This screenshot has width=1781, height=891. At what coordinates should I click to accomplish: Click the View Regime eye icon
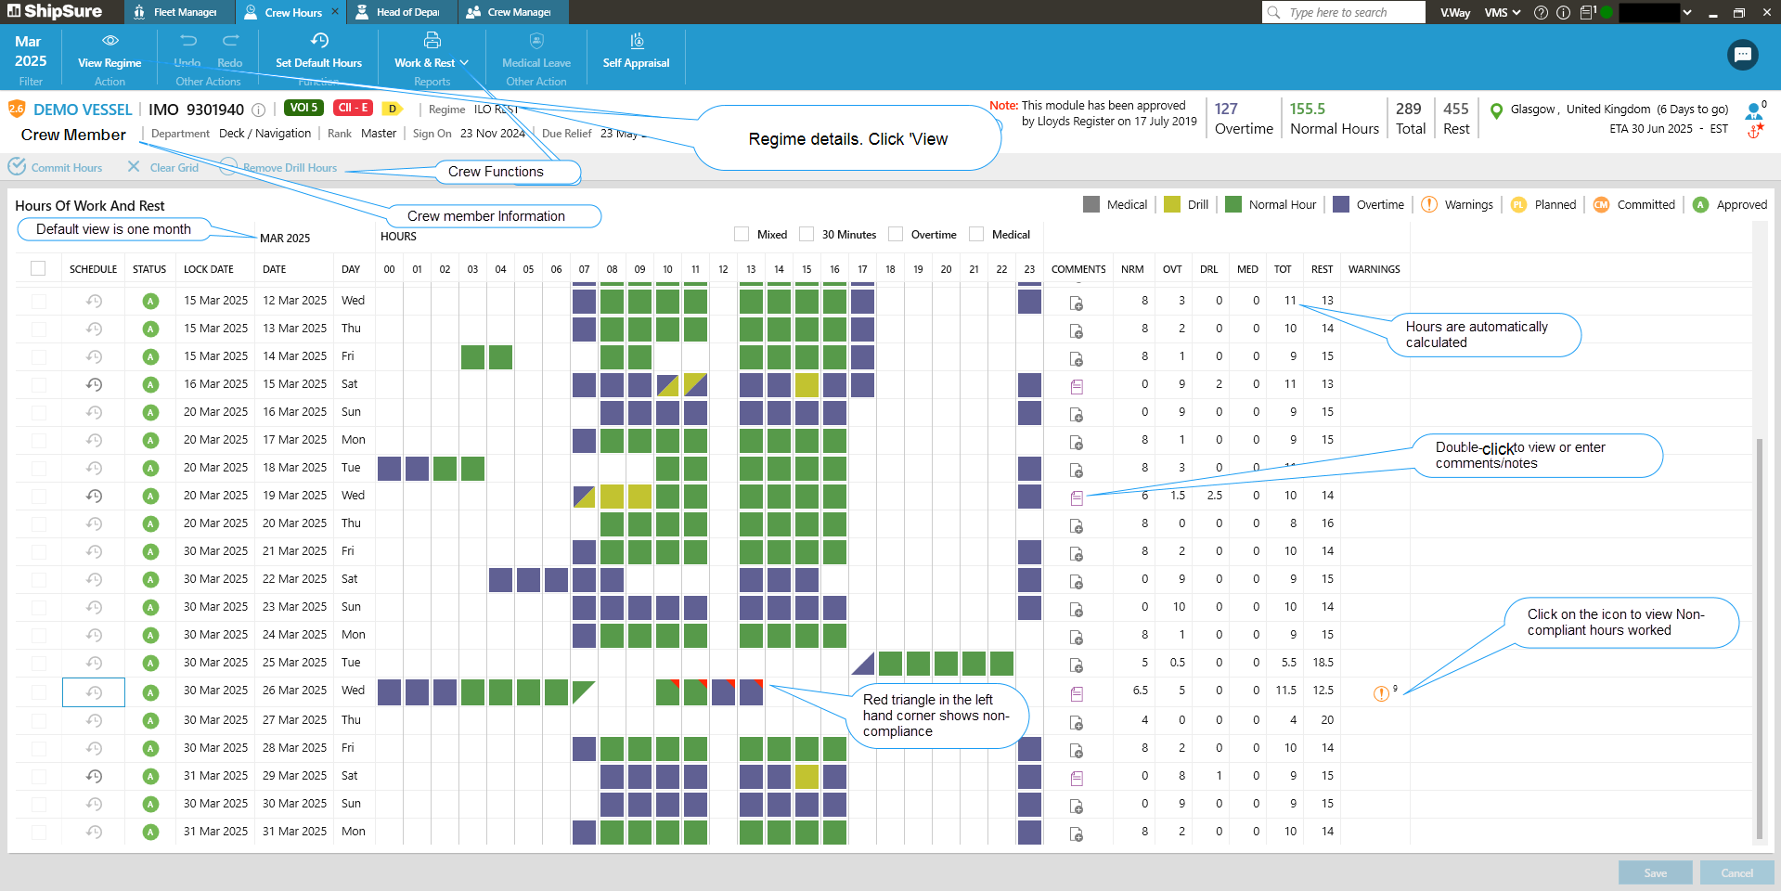point(110,41)
